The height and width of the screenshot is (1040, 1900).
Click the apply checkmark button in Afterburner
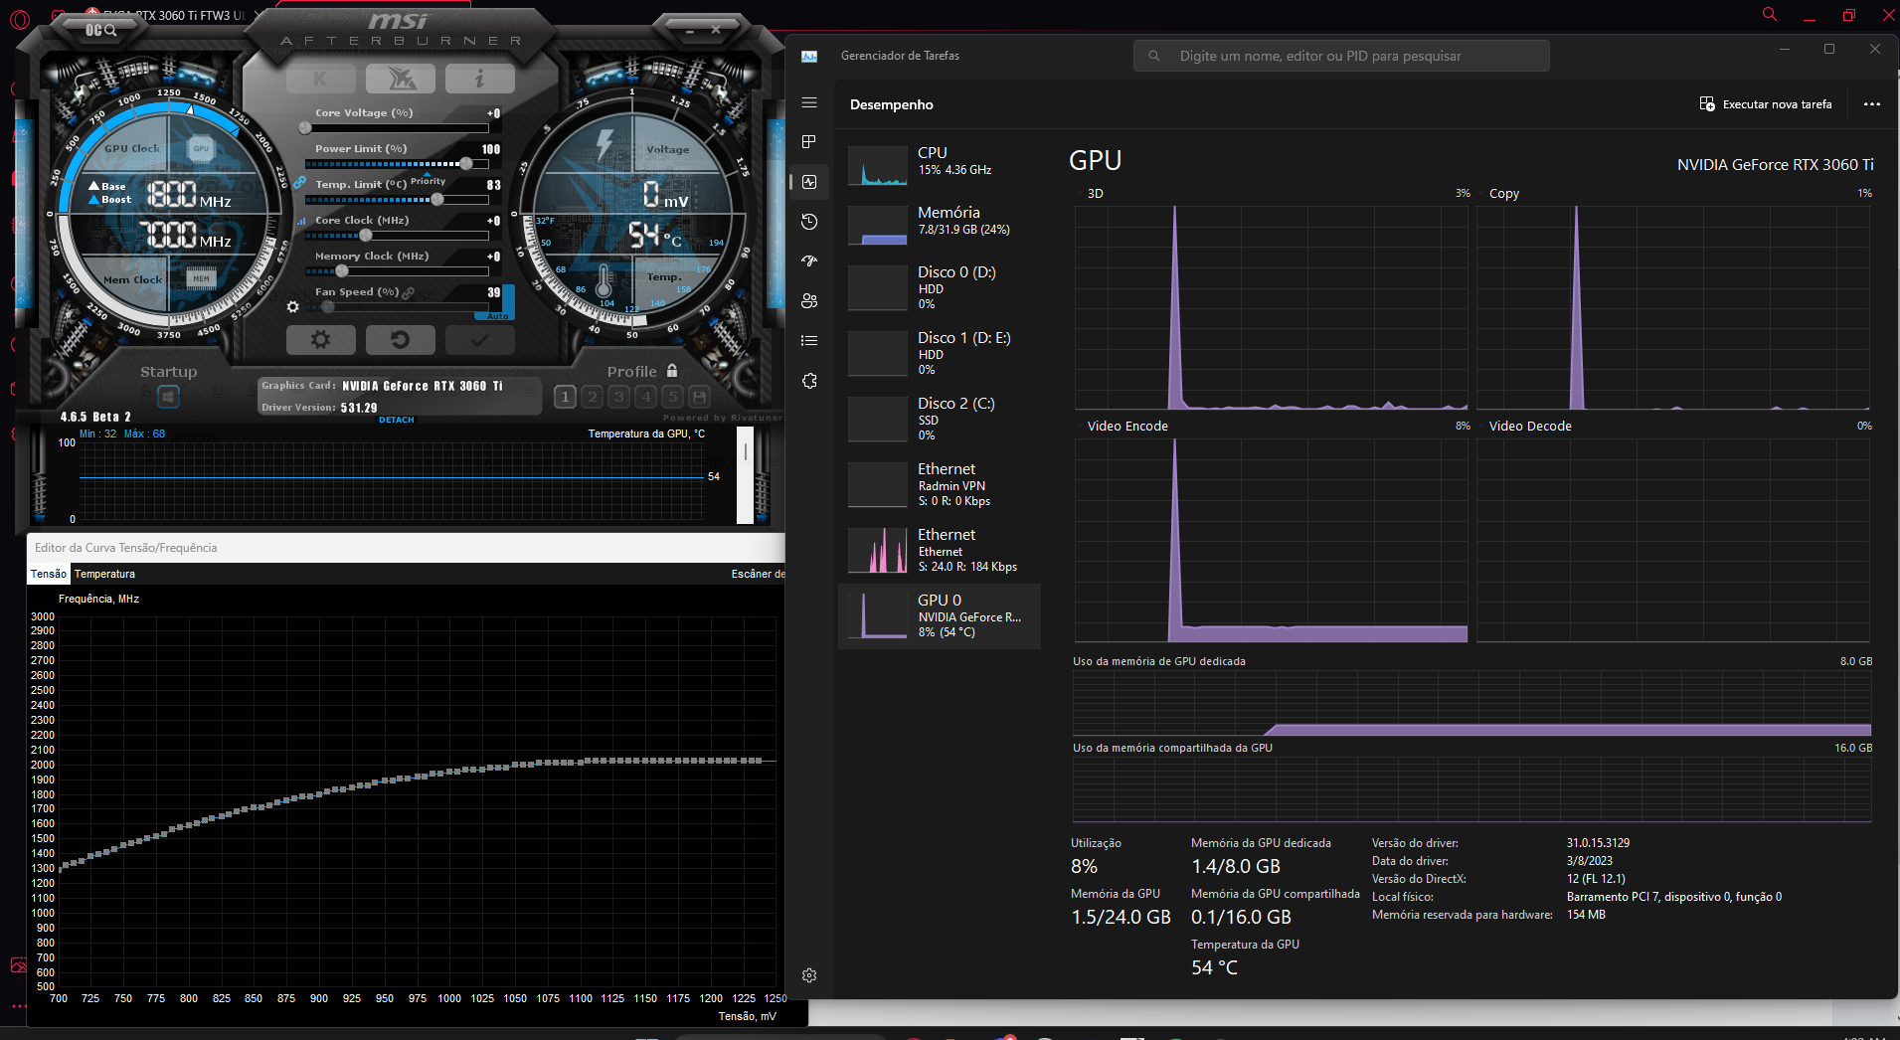click(479, 340)
